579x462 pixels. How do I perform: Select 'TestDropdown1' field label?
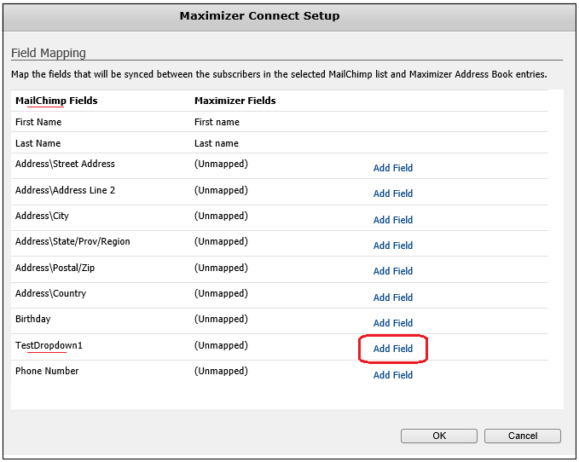[49, 345]
